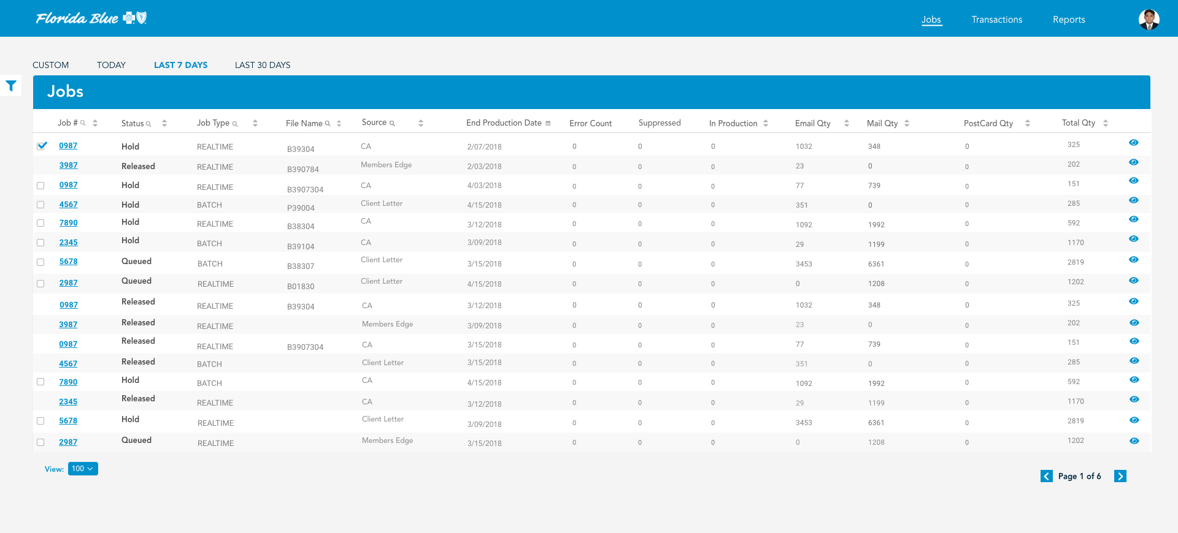Open the View 100 rows dropdown
The height and width of the screenshot is (533, 1178).
83,469
